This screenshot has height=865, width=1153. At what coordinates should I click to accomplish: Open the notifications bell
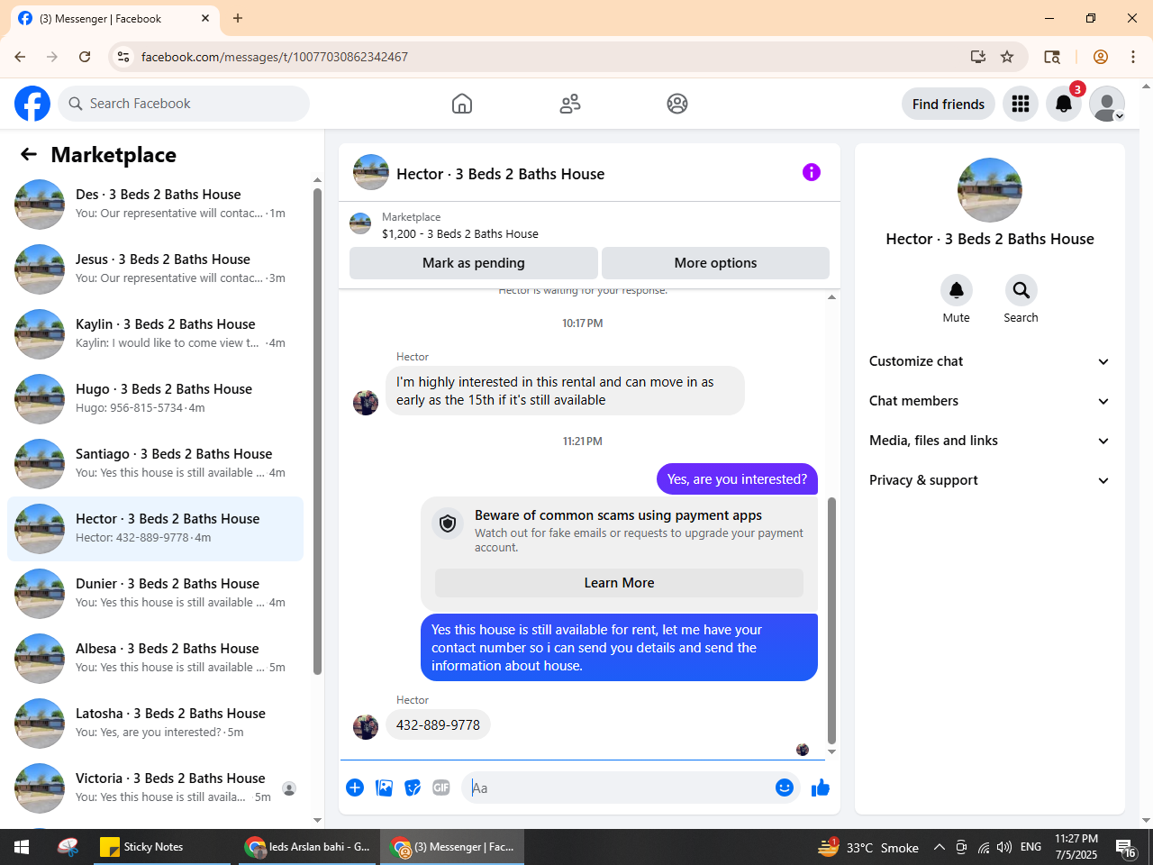(1064, 104)
